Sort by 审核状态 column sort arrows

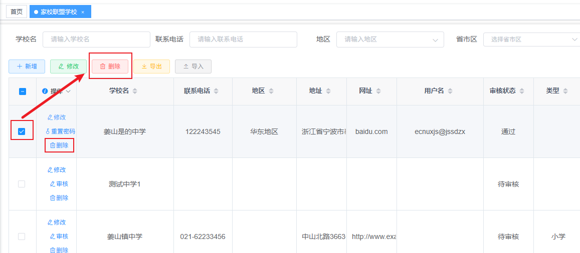click(522, 91)
